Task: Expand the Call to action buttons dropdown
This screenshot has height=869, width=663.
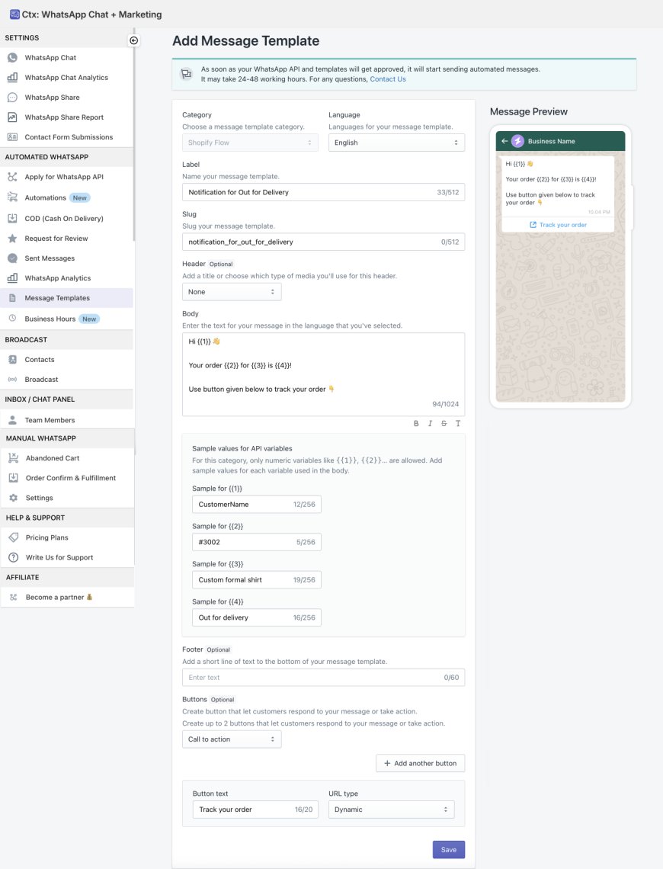Action: click(x=232, y=739)
